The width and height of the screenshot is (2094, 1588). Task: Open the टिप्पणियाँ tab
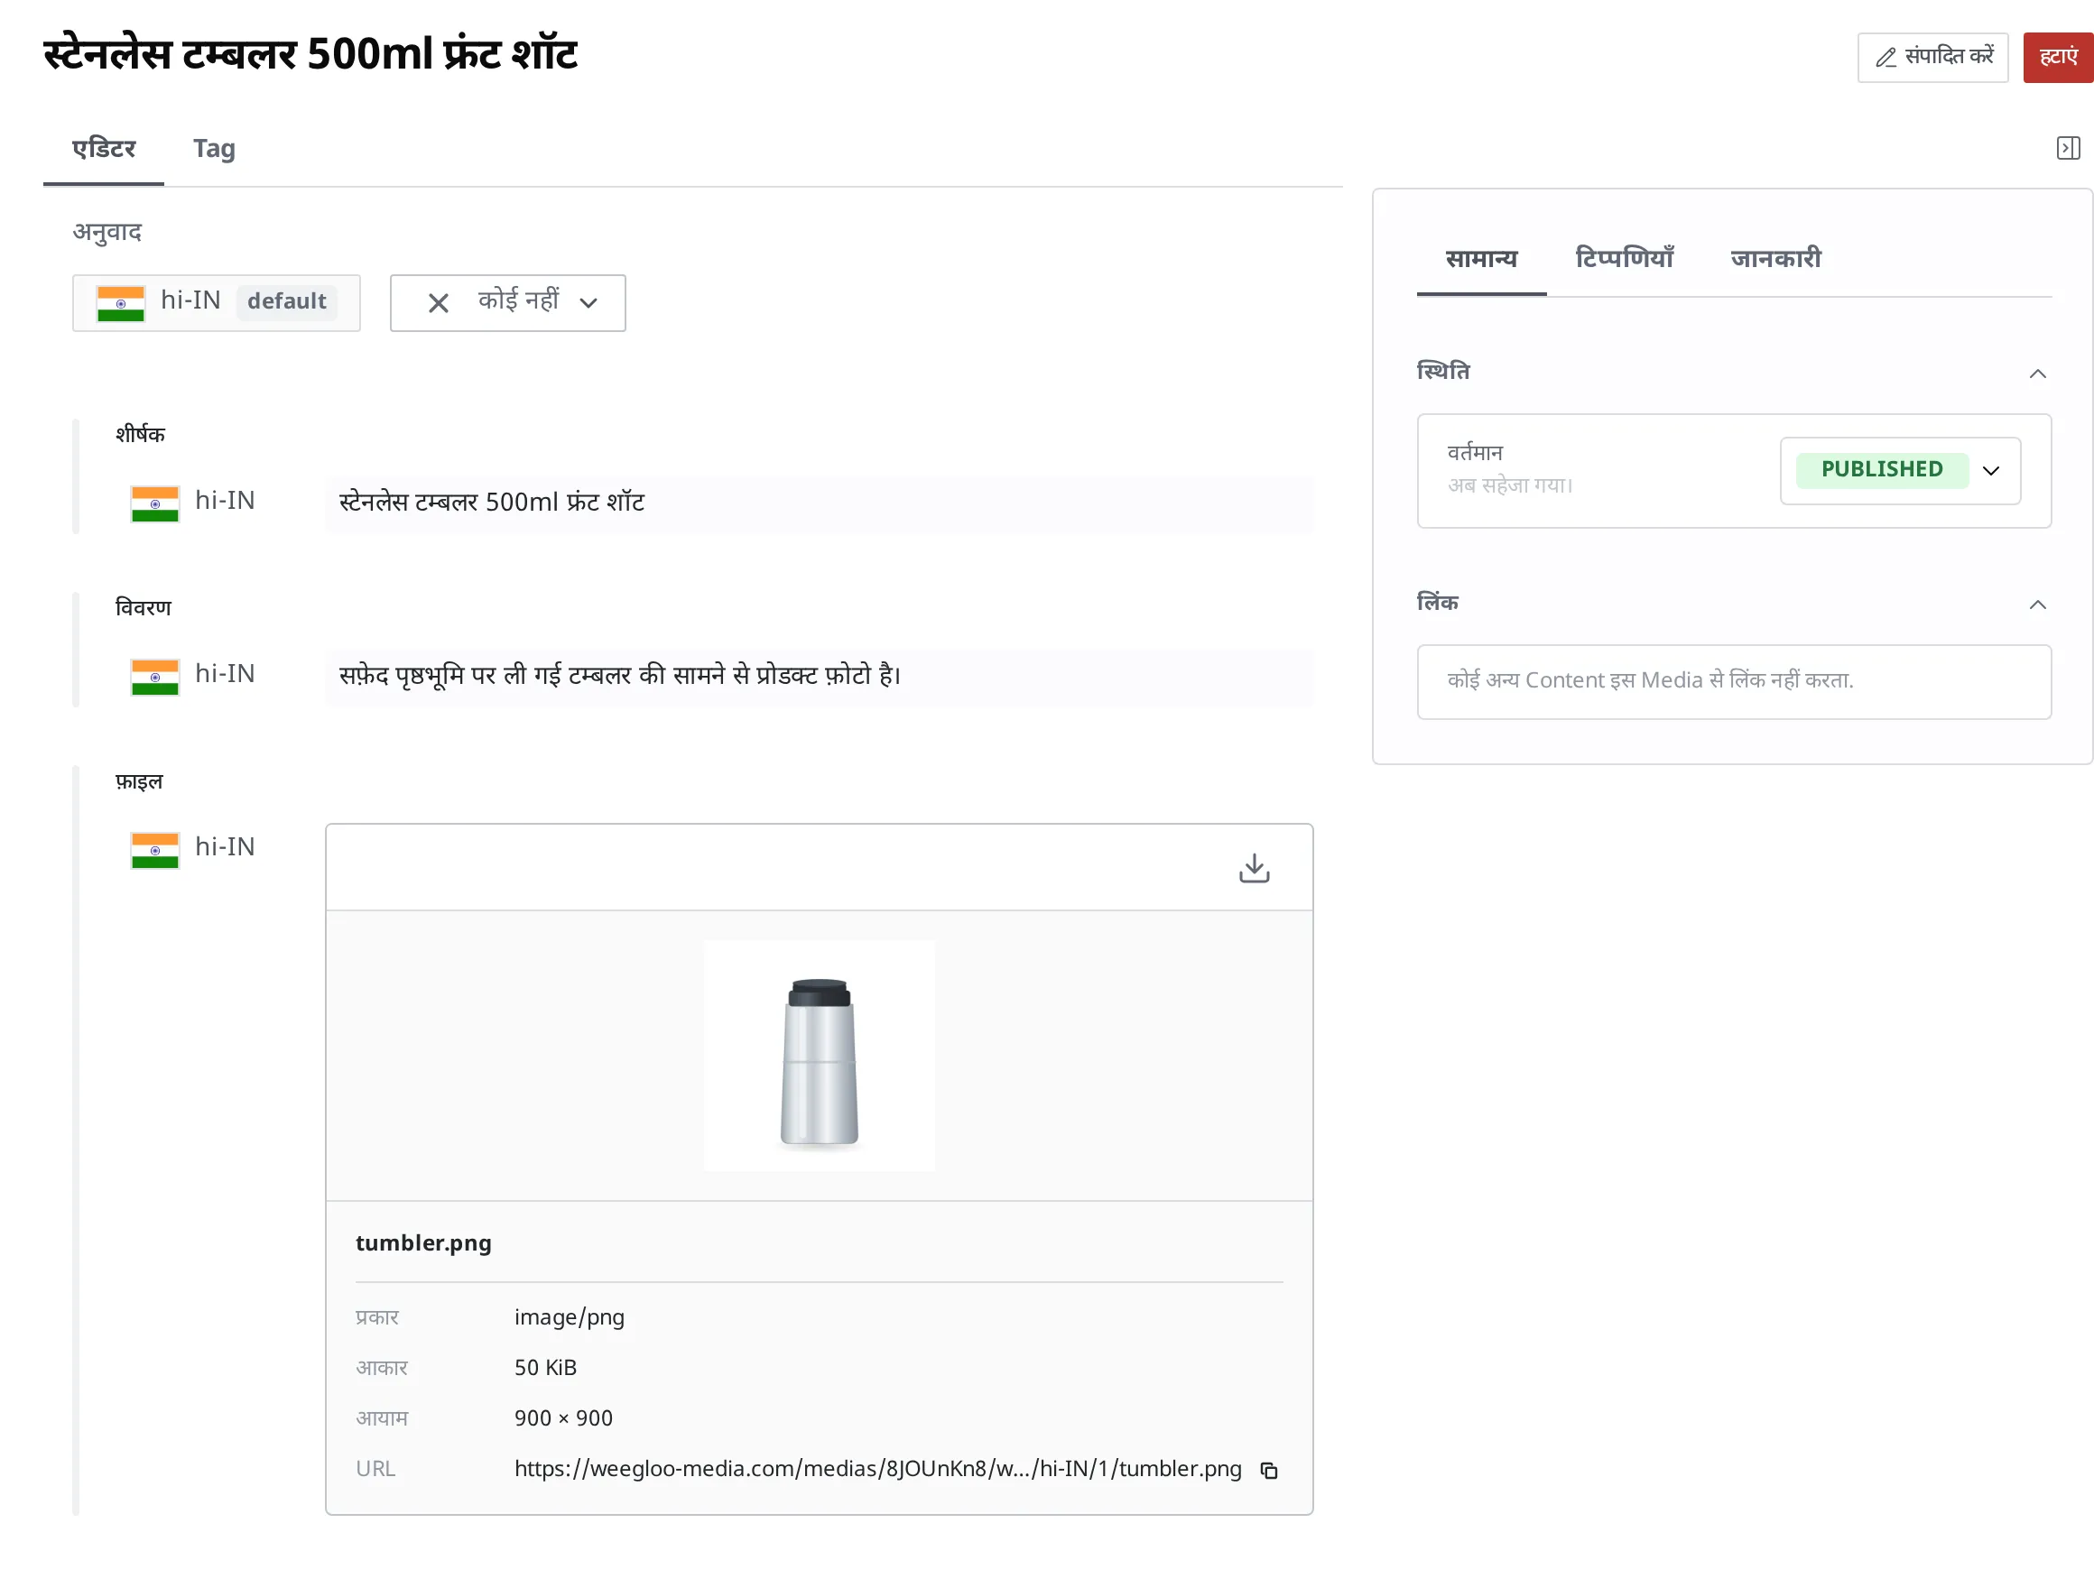click(1625, 258)
